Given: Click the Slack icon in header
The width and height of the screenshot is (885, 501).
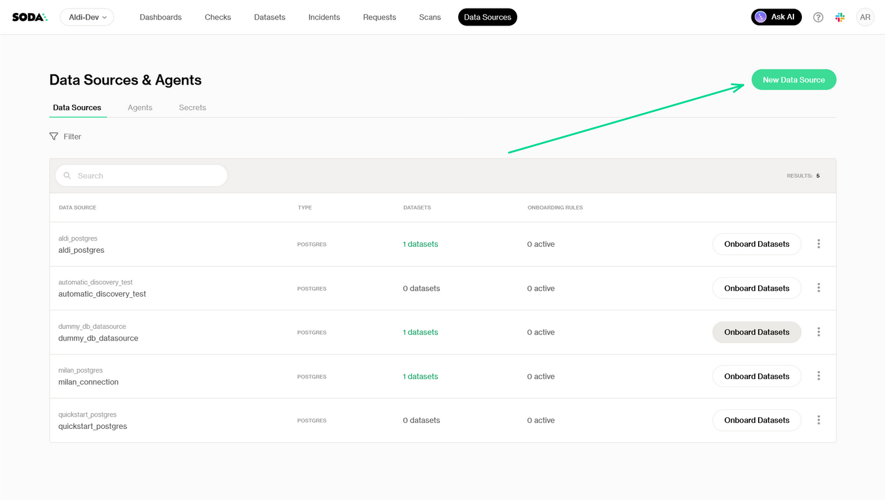Looking at the screenshot, I should [x=840, y=17].
